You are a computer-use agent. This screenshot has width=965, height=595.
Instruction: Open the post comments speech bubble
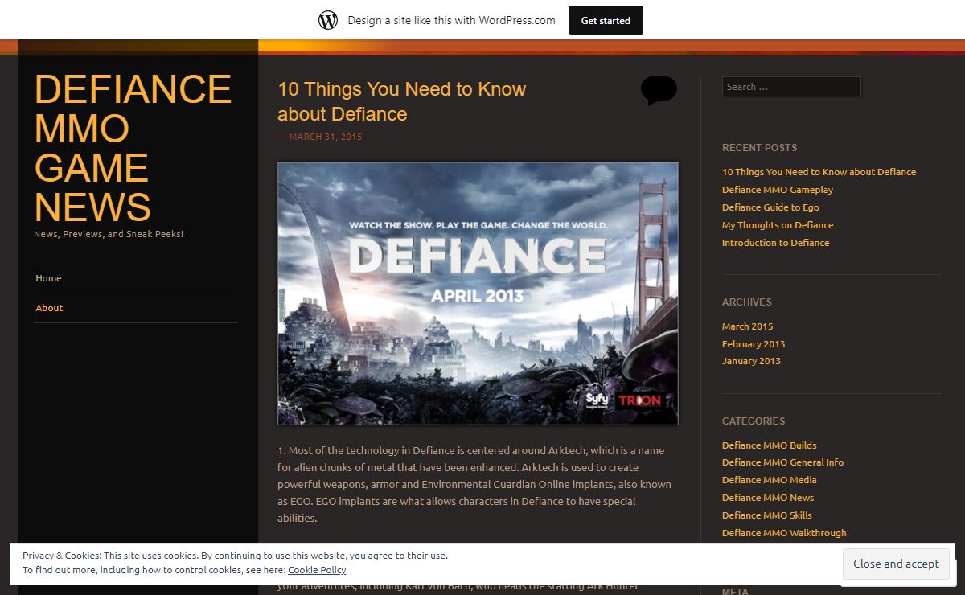[659, 90]
